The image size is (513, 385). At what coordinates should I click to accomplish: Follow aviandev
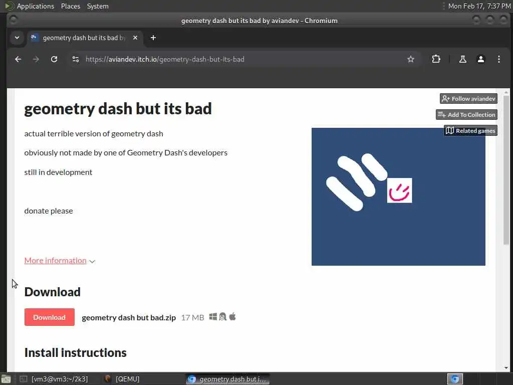tap(468, 99)
